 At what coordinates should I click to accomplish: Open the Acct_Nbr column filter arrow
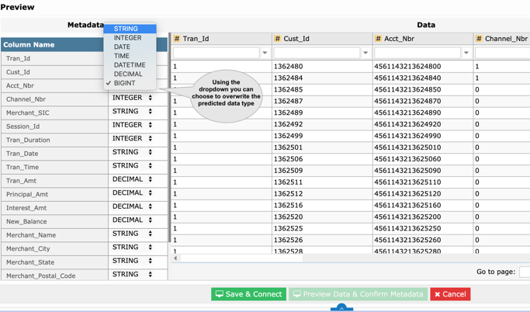tap(466, 53)
